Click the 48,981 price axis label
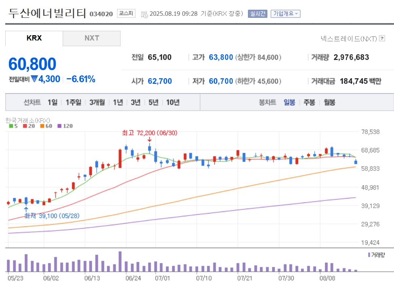The height and width of the screenshot is (288, 394). (x=370, y=188)
